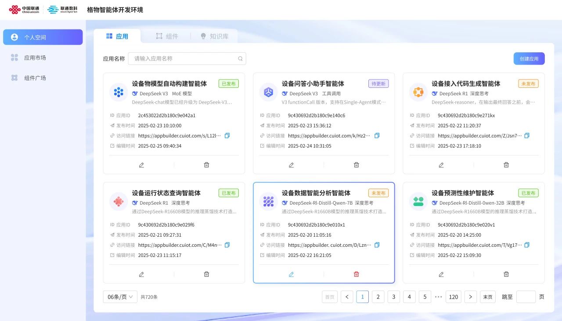Delete 设备运行状态查询智能体 using trash icon
This screenshot has height=321, width=562.
(x=206, y=274)
